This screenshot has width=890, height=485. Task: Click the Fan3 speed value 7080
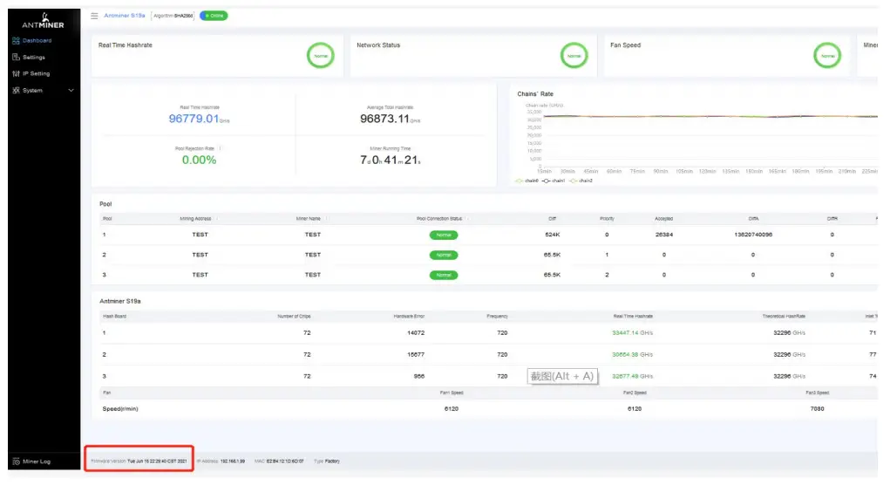pos(817,409)
